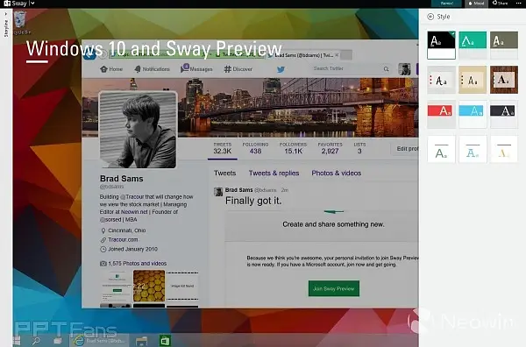Open the Lists 3 stat
This screenshot has width=526, height=347.
pyautogui.click(x=359, y=148)
